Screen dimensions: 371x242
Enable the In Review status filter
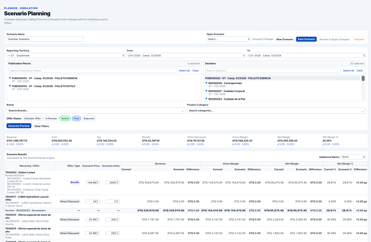point(51,119)
